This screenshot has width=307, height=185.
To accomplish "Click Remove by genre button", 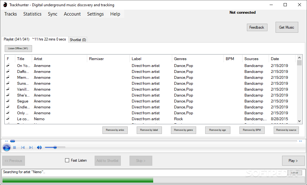I will (183, 130).
